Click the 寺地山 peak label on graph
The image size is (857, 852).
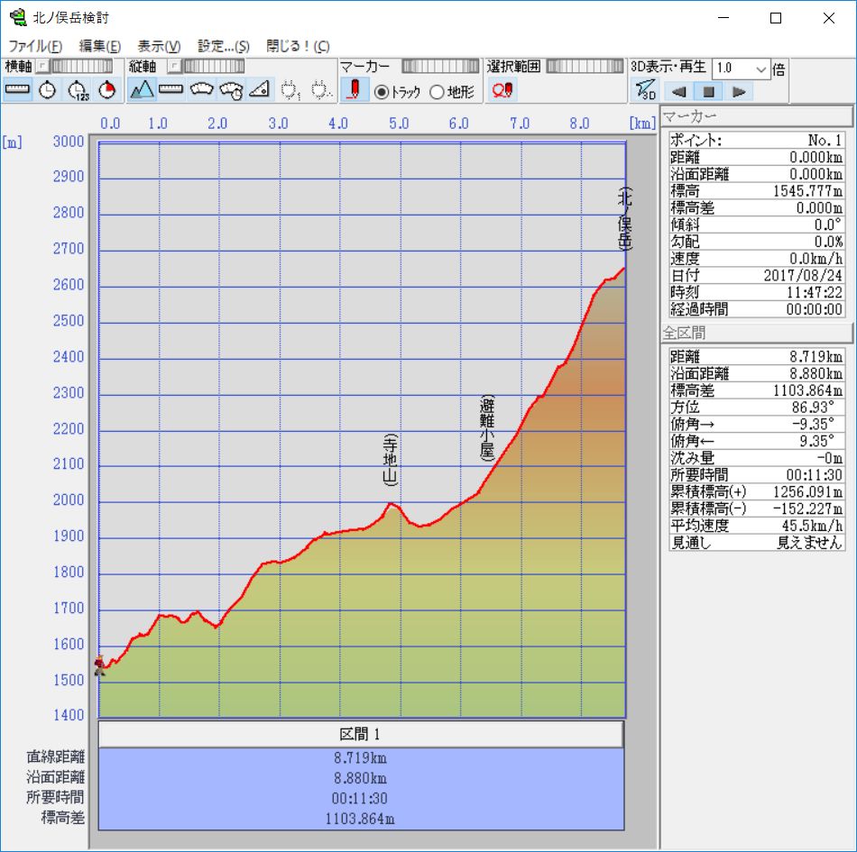(390, 460)
